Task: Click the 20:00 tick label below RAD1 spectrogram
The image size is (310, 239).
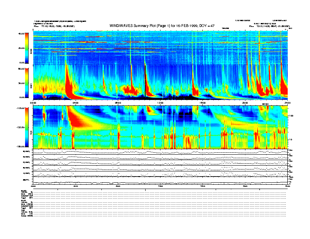Action: pos(245,103)
